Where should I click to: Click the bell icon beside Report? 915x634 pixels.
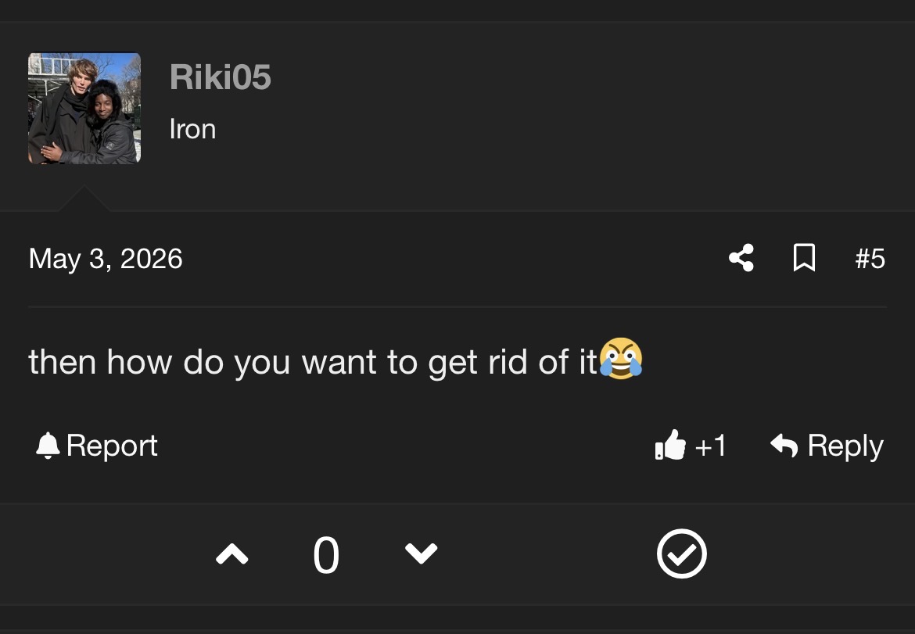(x=48, y=446)
